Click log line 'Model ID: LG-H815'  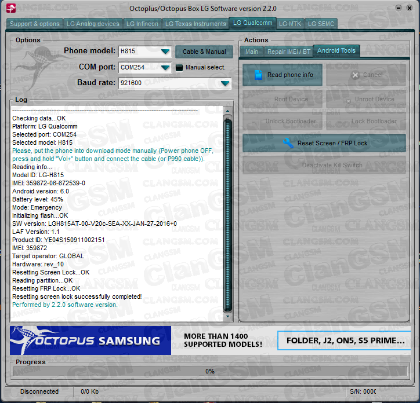click(38, 175)
